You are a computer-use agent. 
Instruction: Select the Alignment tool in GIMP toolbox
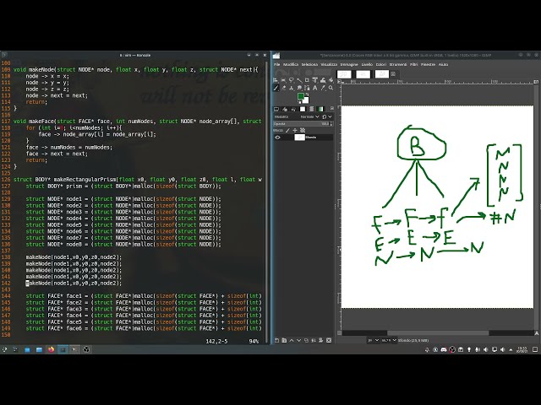coord(276,80)
